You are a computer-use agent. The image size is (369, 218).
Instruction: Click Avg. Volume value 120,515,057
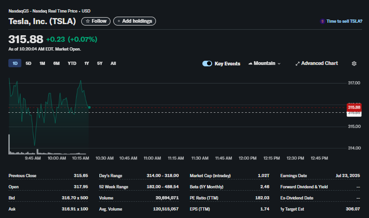[166, 209]
